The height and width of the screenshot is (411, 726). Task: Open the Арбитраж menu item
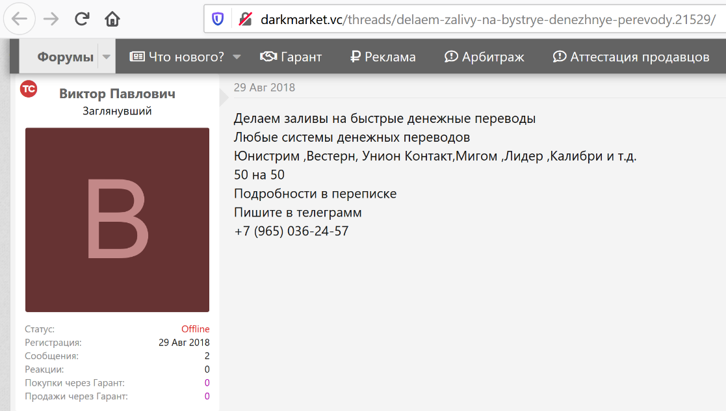[x=484, y=57]
